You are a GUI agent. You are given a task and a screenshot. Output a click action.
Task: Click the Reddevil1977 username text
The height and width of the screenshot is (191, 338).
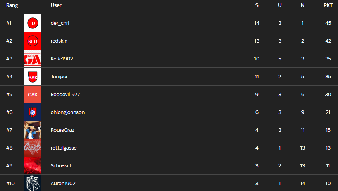65,95
